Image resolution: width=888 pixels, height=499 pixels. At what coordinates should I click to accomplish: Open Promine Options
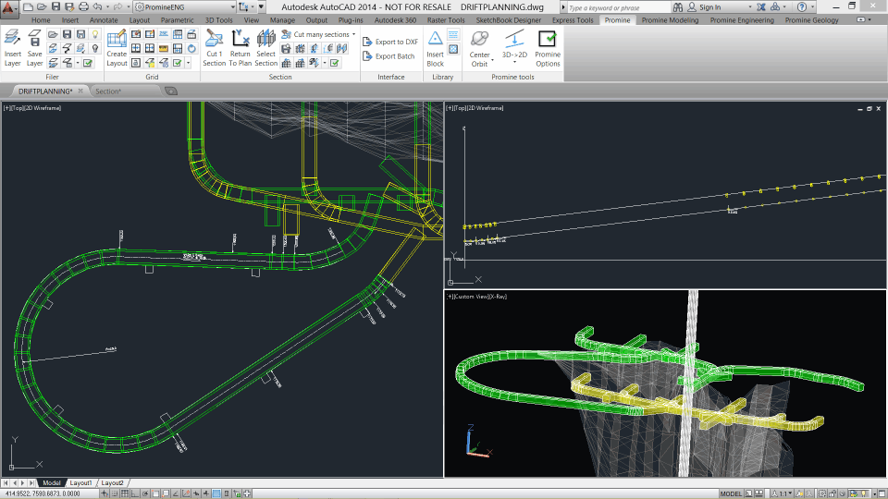[x=548, y=46]
